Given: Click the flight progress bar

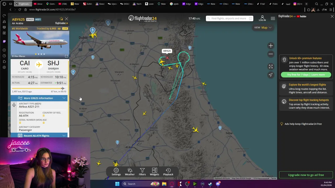Looking at the screenshot, I should click(x=38, y=89).
